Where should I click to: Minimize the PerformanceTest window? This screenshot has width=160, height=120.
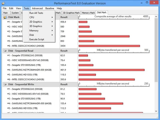pyautogui.click(x=141, y=3)
